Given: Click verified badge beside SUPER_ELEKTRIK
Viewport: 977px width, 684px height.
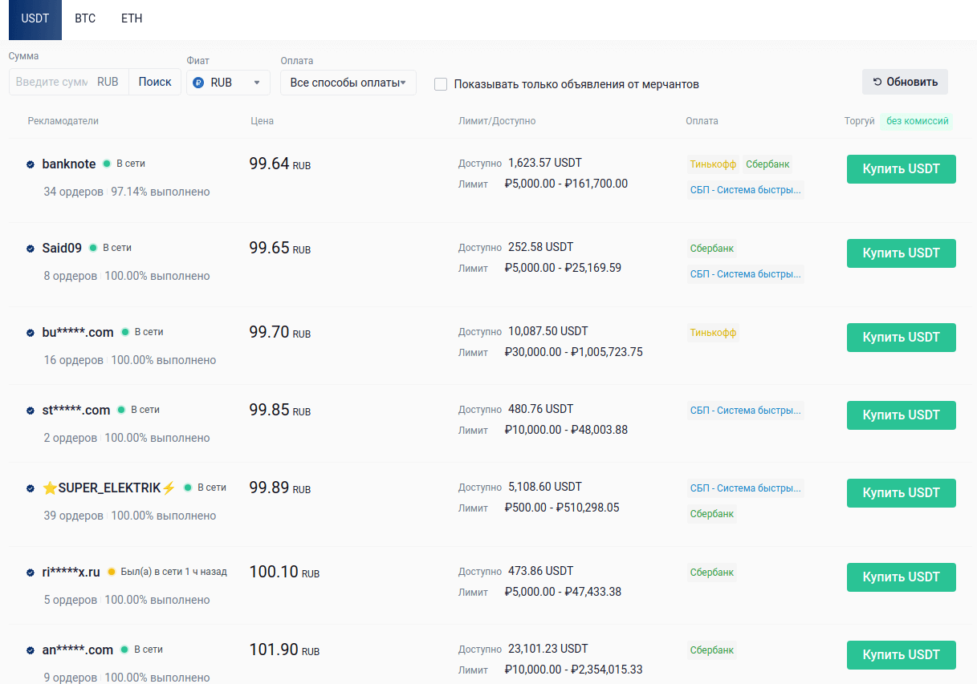Looking at the screenshot, I should coord(31,488).
